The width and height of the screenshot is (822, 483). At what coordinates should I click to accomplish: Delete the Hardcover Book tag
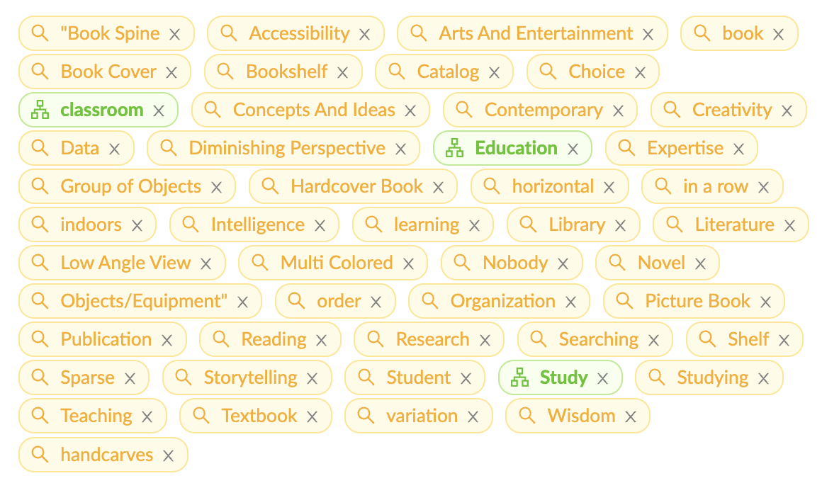438,187
